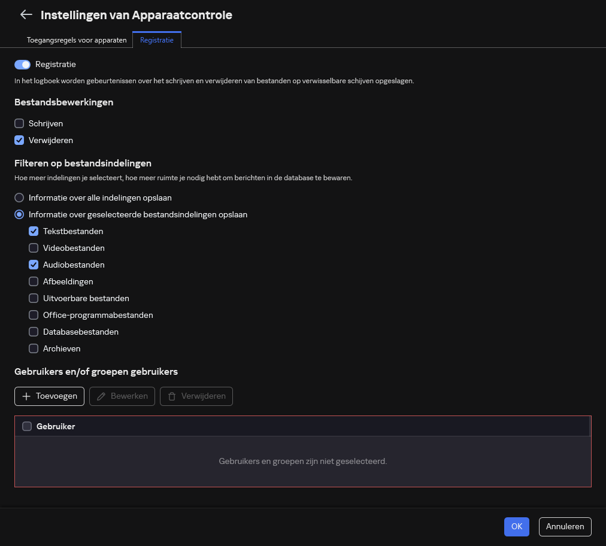Image resolution: width=606 pixels, height=546 pixels.
Task: Select radio for geselecteerde bestandsindelingen opslaan
Action: [x=19, y=214]
